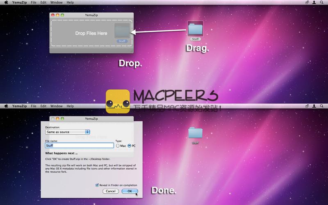The height and width of the screenshot is (205, 328).
Task: Select the Mac type radio button
Action: pos(118,146)
